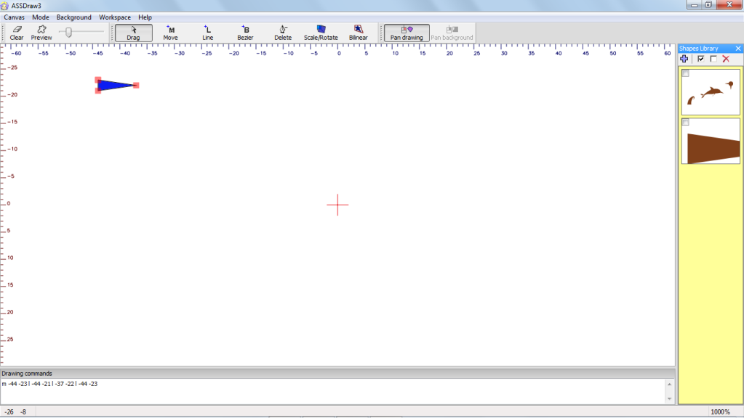Open the Mode menu
The width and height of the screenshot is (744, 418).
[x=40, y=17]
